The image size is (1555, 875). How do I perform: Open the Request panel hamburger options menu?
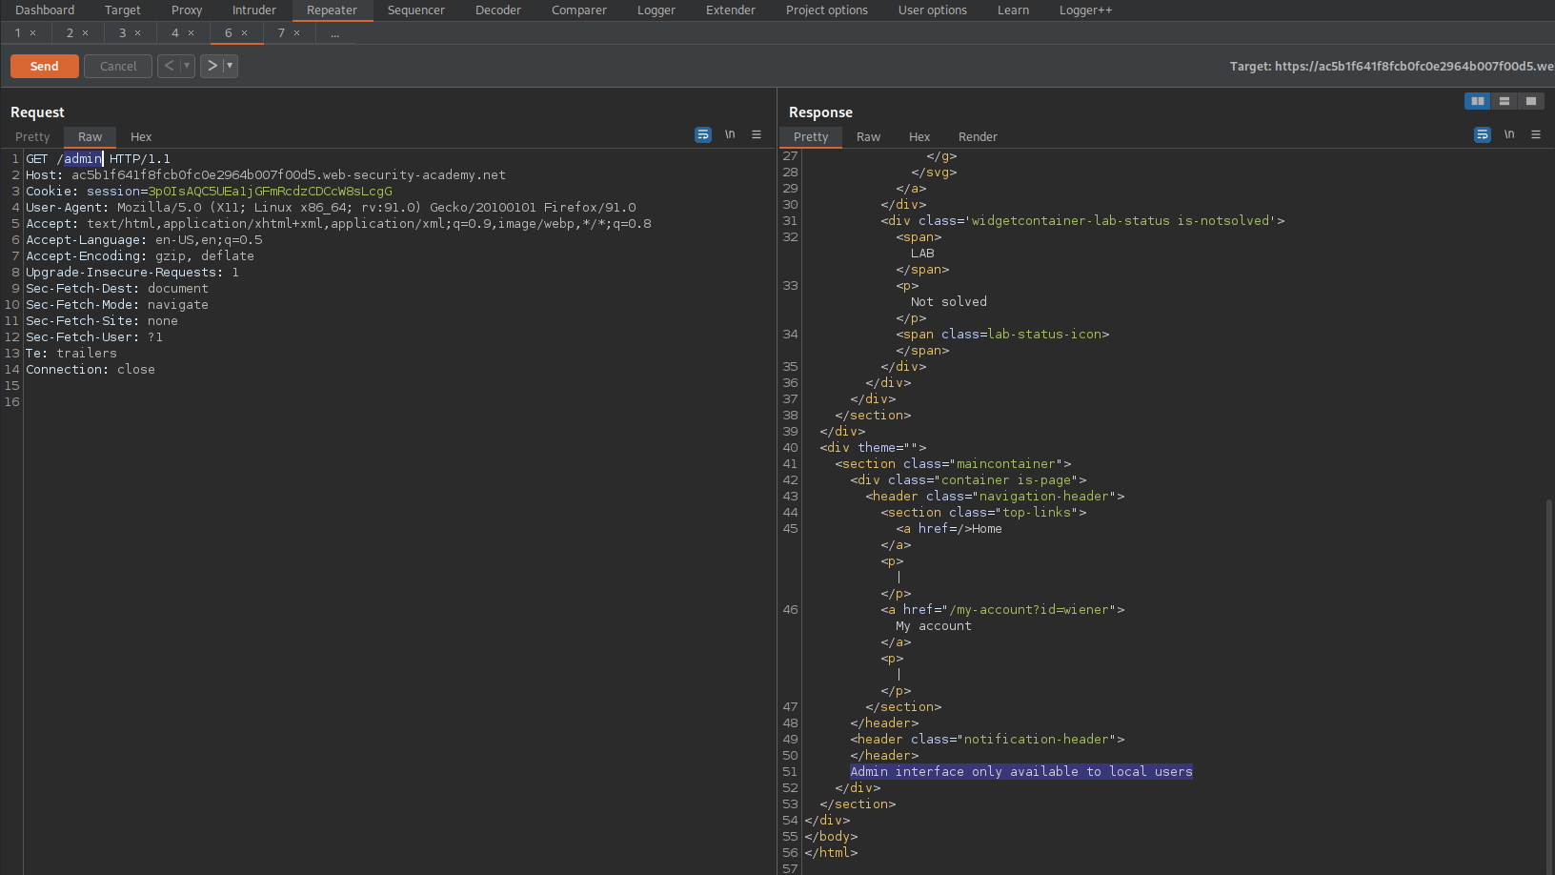[757, 135]
